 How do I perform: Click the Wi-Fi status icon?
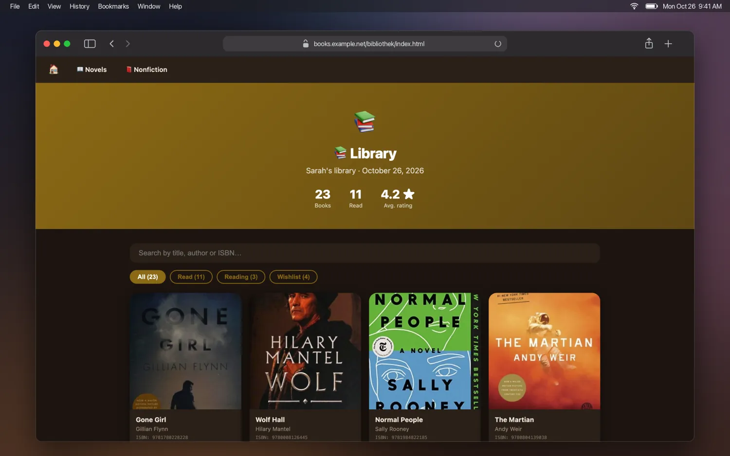pyautogui.click(x=634, y=6)
